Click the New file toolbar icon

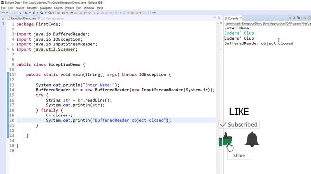(3, 13)
